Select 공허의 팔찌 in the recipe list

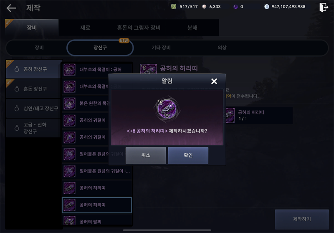click(x=97, y=220)
